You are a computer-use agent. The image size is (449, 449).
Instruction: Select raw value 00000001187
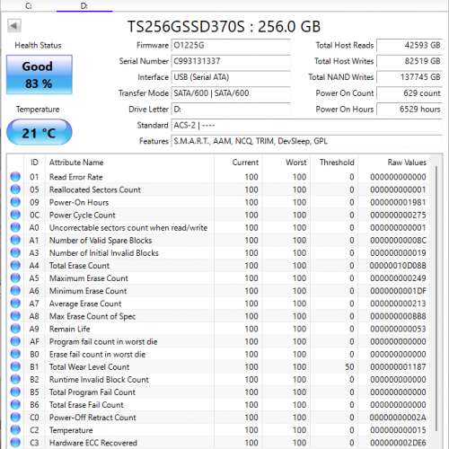pos(398,366)
